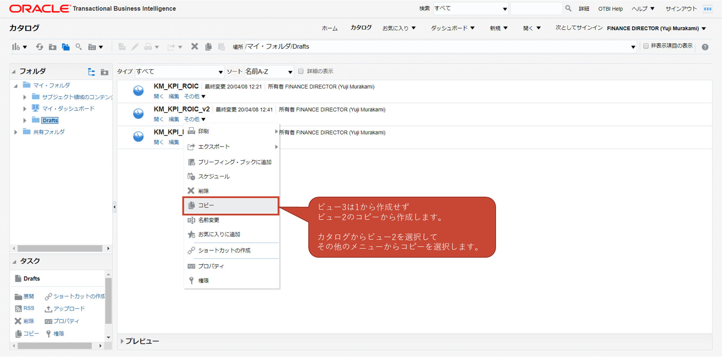Click the help question mark icon
The image size is (722, 358).
705,47
